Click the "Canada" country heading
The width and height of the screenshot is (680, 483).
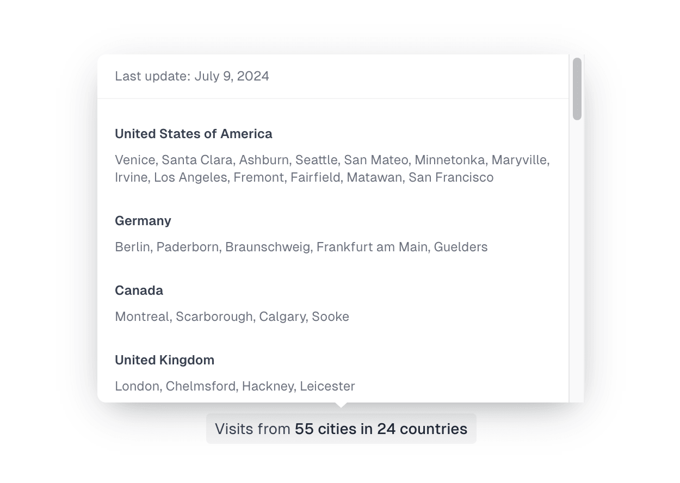point(139,290)
